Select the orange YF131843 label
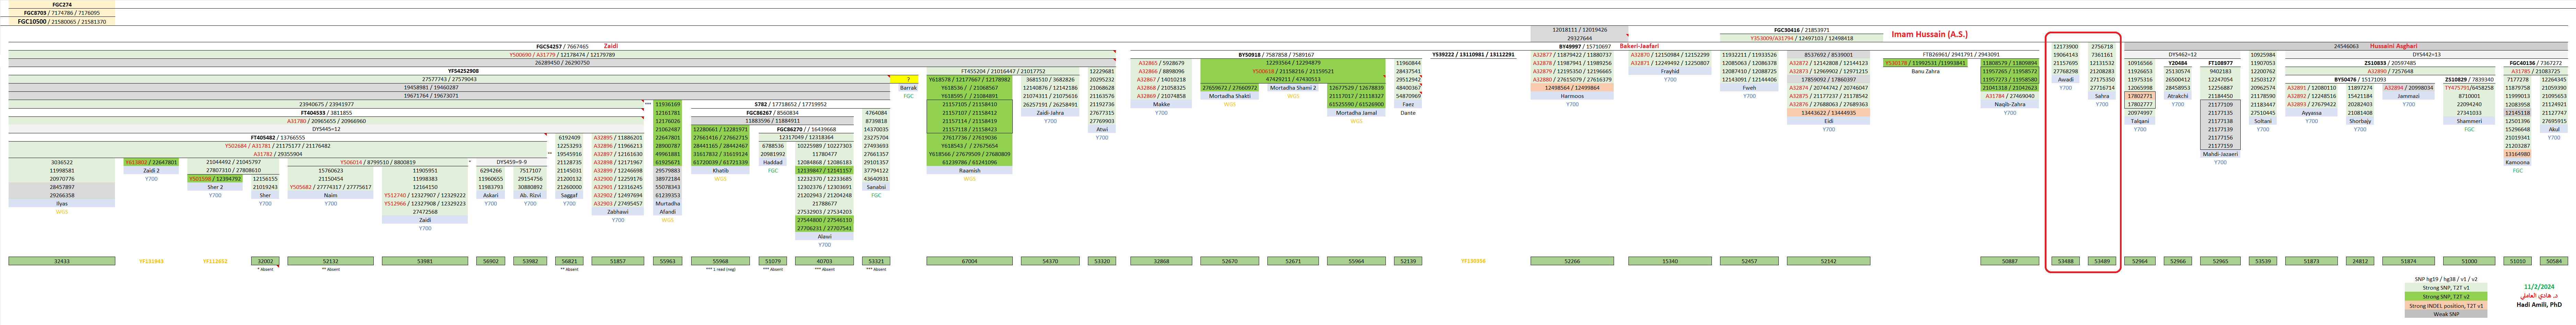2576x325 pixels. coord(151,261)
